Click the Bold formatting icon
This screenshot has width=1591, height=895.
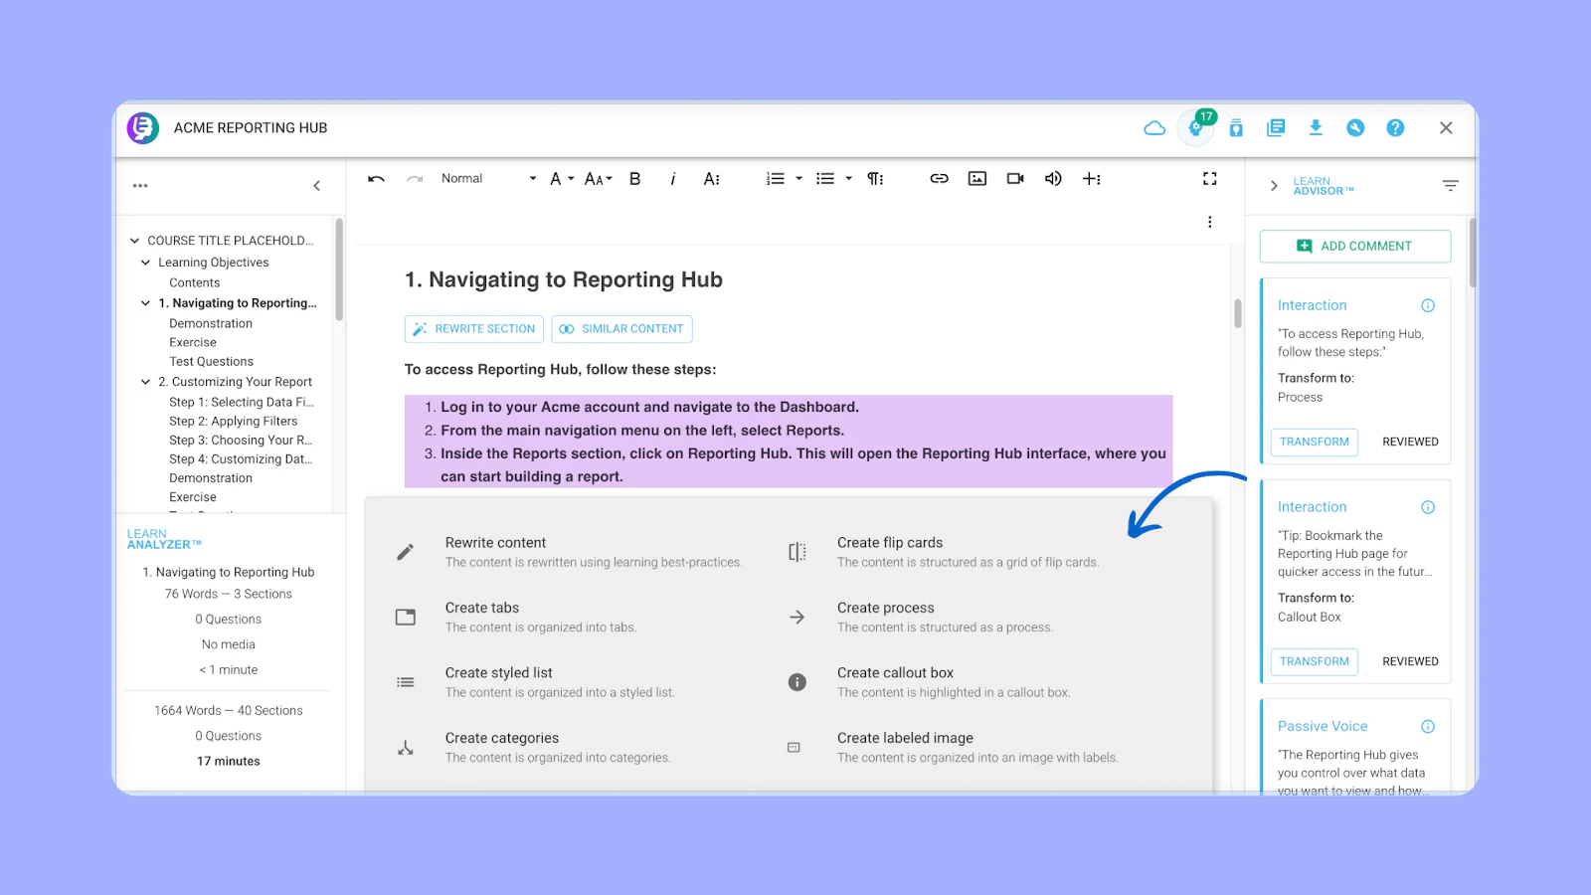(634, 179)
